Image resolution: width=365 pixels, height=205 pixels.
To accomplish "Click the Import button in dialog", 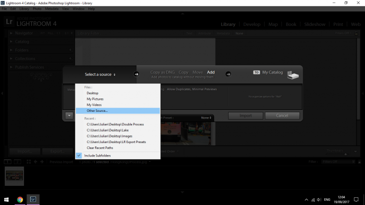I will click(x=245, y=116).
